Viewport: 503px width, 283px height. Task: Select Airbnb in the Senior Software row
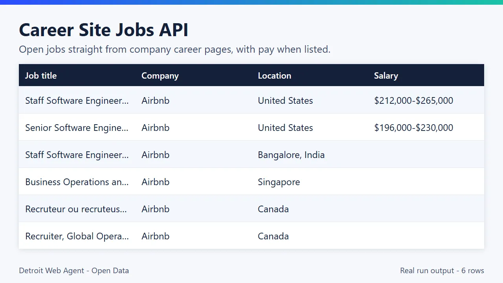point(155,128)
